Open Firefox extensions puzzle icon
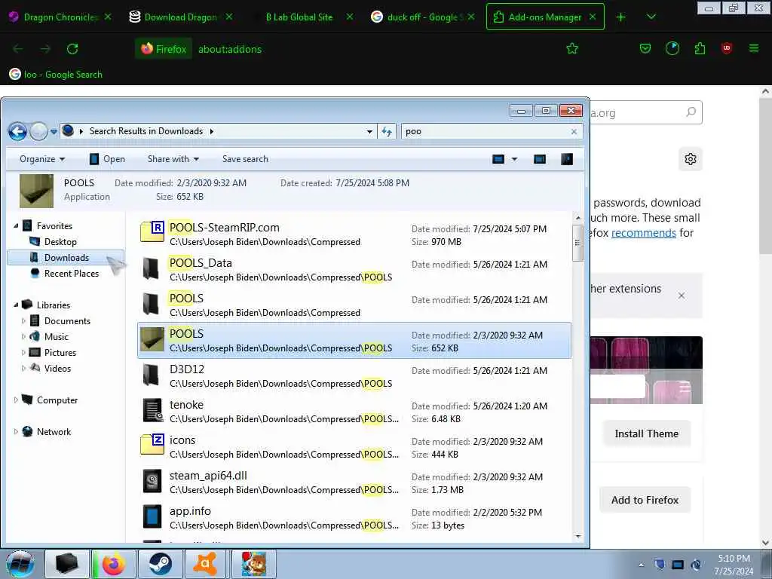 point(700,49)
